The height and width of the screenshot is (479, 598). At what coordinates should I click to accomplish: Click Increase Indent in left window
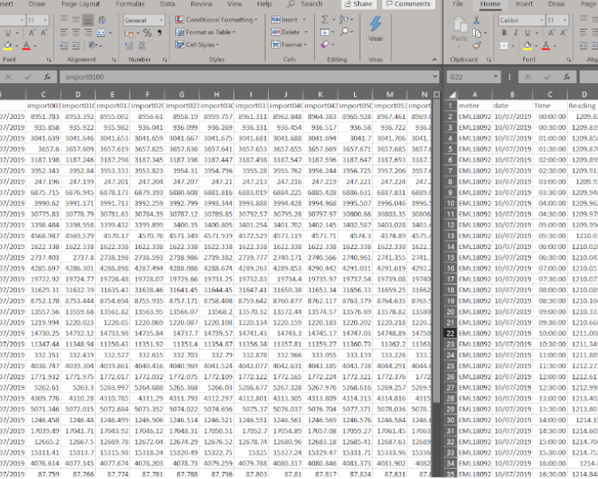point(77,46)
